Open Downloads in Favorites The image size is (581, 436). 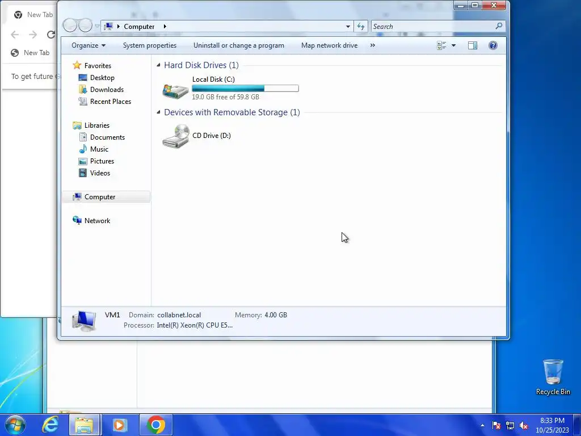[x=107, y=89]
